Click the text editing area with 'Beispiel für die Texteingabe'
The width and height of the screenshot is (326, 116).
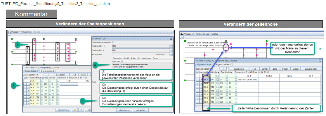click(142, 66)
